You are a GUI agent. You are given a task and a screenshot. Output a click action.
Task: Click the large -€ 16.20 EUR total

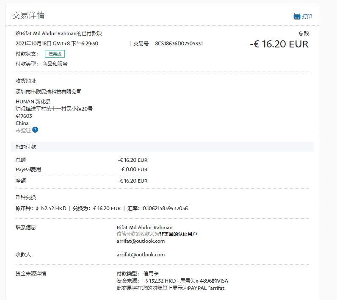pyautogui.click(x=279, y=44)
